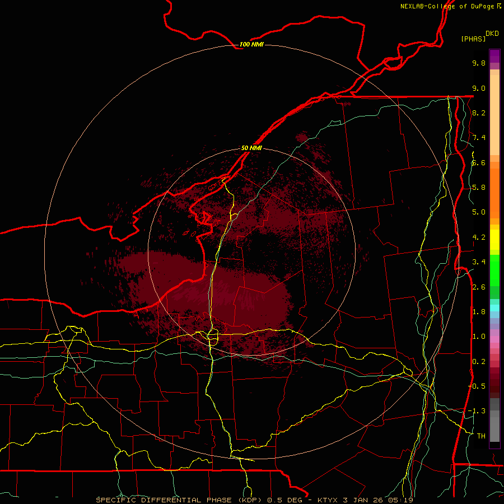Click the 5.0 value on the color scale
Screen dimensions: 504x504
[479, 212]
